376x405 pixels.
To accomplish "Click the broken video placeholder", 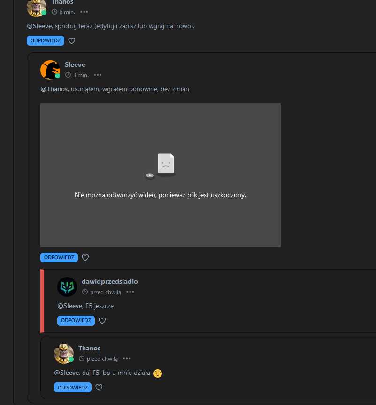I will click(161, 175).
